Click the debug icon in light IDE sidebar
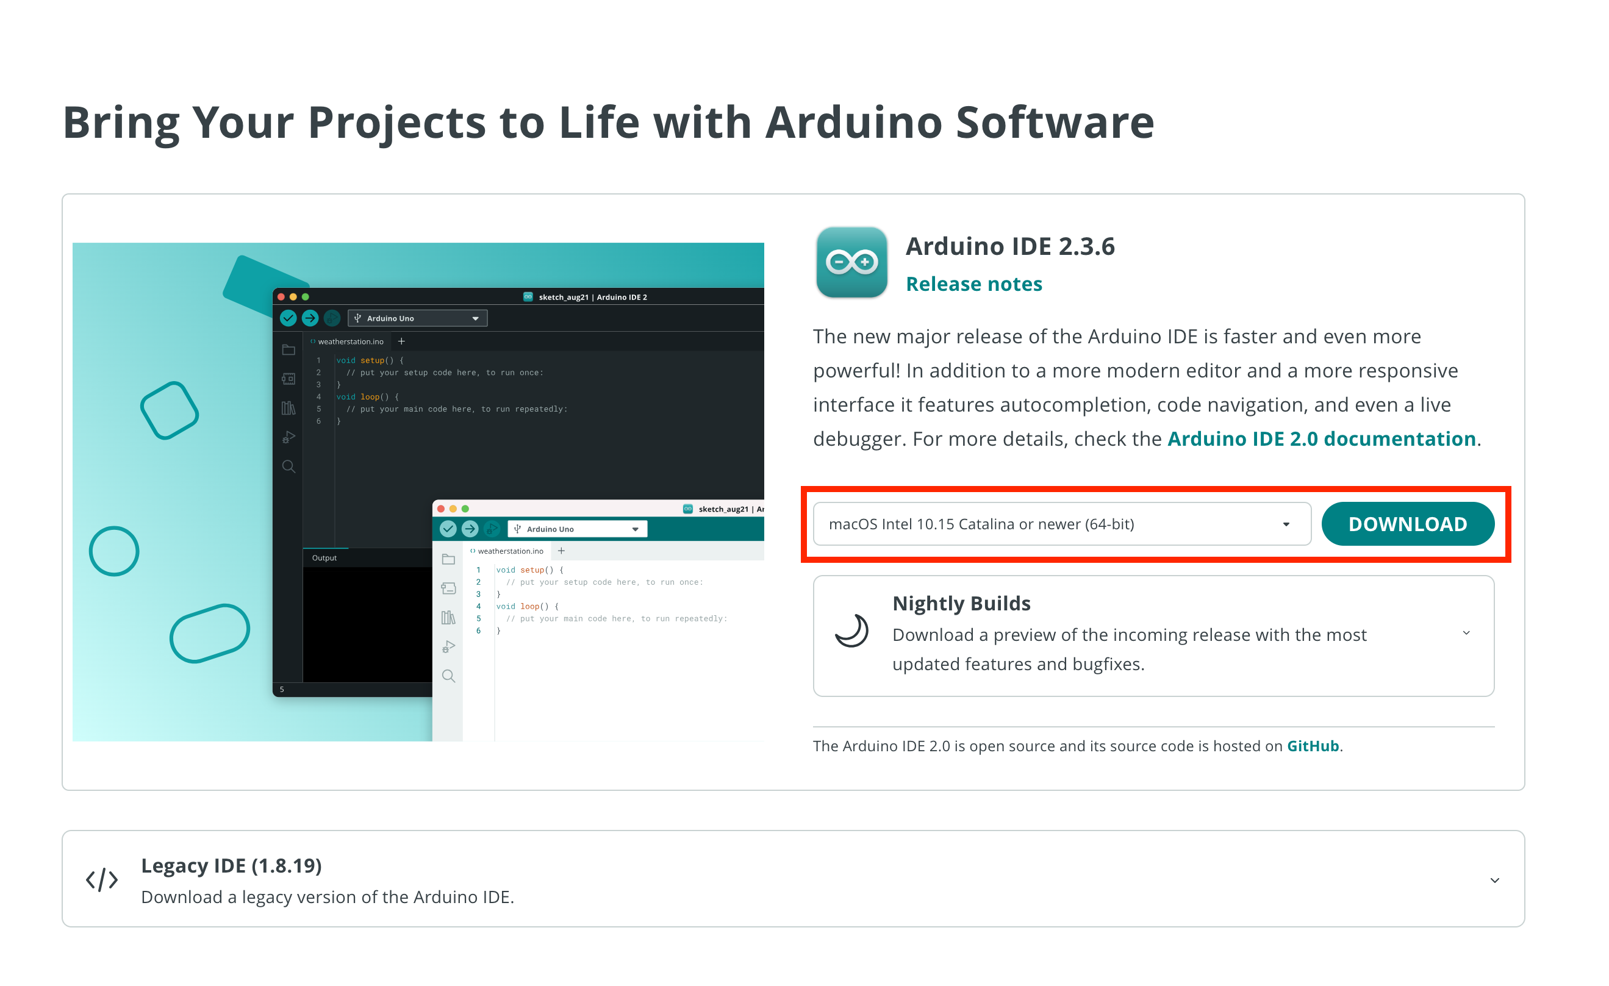Image resolution: width=1609 pixels, height=986 pixels. point(449,646)
